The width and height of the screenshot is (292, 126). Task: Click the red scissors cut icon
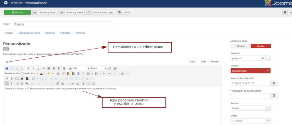pos(58,74)
